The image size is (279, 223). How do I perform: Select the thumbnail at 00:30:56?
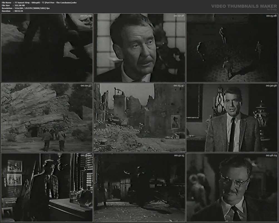[232, 118]
